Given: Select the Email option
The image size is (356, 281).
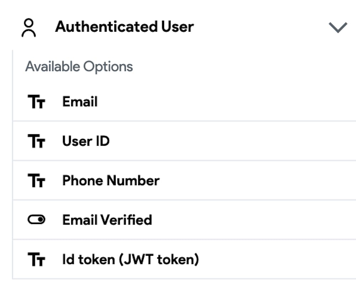Looking at the screenshot, I should click(x=80, y=102).
